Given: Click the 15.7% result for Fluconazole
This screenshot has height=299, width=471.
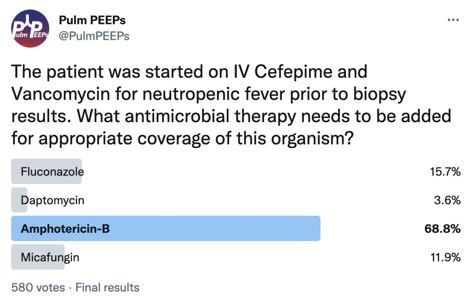Looking at the screenshot, I should click(445, 171).
